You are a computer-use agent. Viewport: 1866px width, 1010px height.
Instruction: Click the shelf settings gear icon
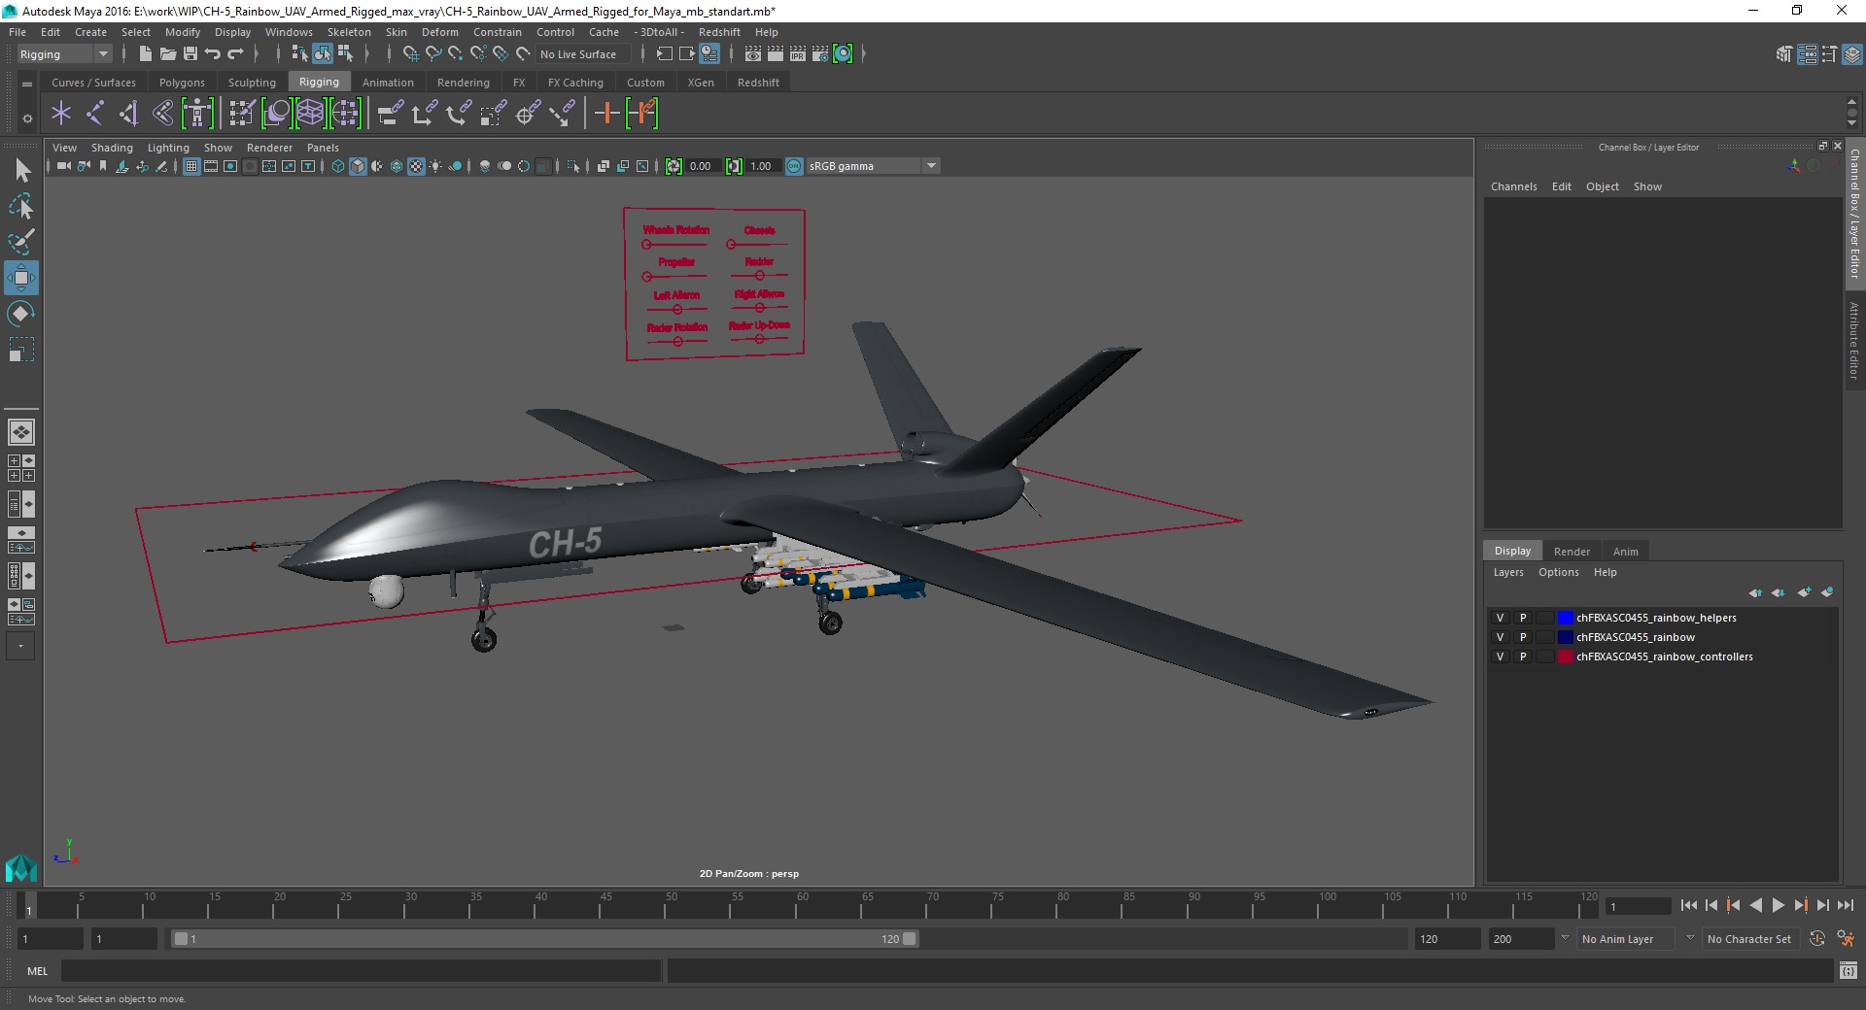pos(27,118)
